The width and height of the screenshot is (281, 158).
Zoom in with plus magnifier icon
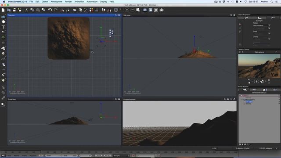127,10
